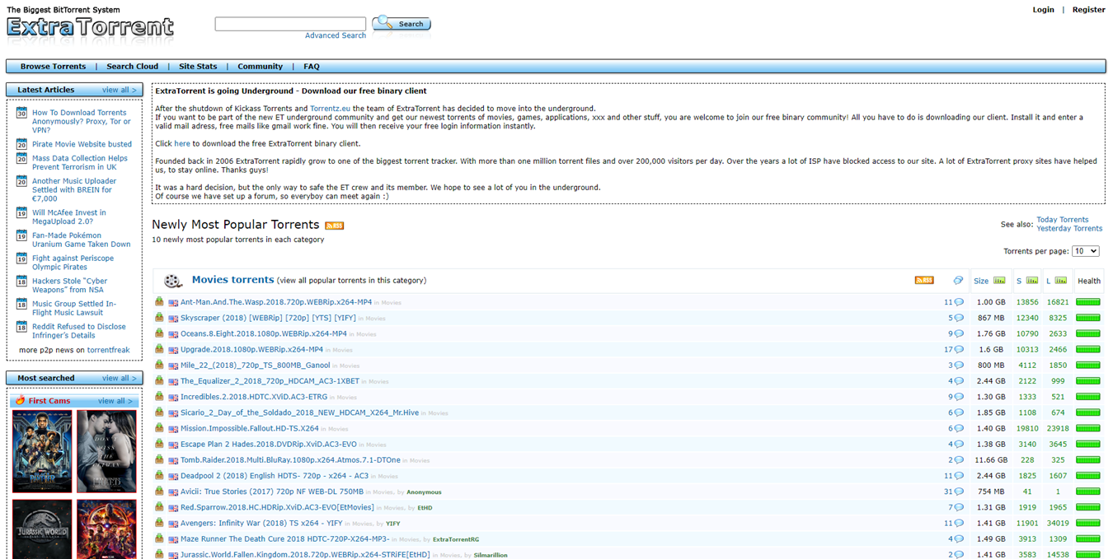The width and height of the screenshot is (1113, 559).
Task: Click inside the search input box
Action: (290, 23)
